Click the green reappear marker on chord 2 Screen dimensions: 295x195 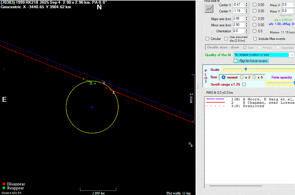tap(90, 82)
